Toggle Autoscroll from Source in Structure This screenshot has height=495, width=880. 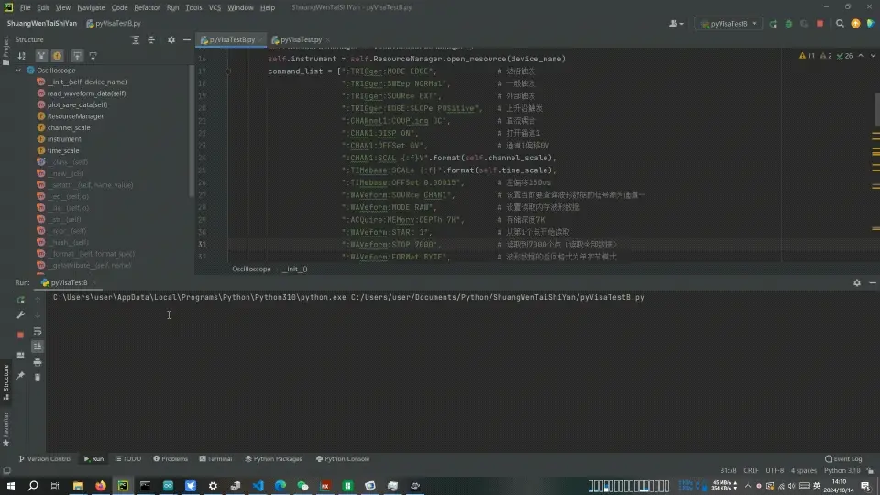pyautogui.click(x=93, y=56)
